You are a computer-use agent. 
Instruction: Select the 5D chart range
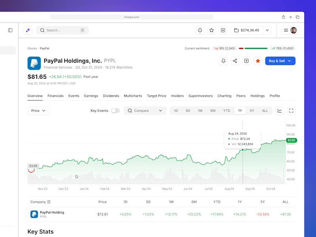[x=188, y=111]
